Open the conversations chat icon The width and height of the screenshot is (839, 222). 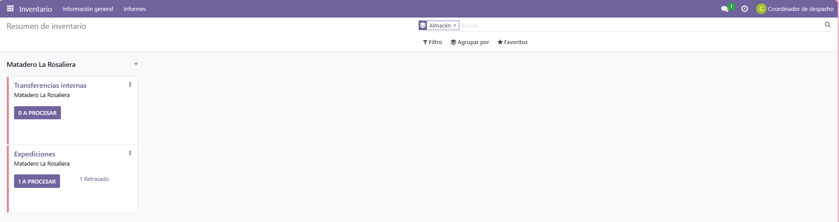(x=725, y=9)
